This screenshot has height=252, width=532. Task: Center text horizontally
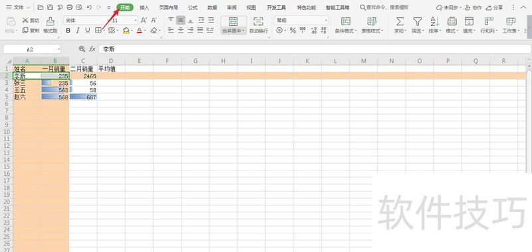[181, 31]
